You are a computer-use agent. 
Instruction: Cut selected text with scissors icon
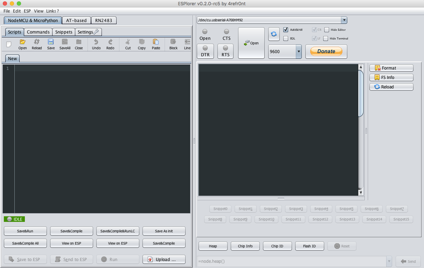pos(128,44)
